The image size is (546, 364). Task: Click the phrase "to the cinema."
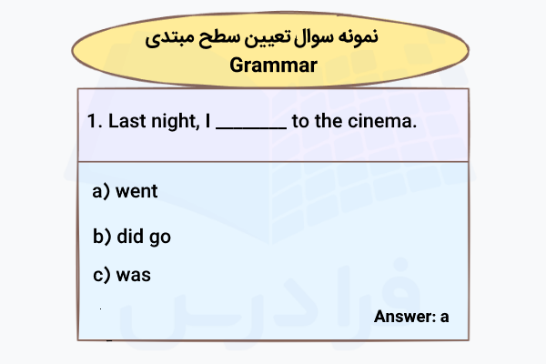point(354,121)
